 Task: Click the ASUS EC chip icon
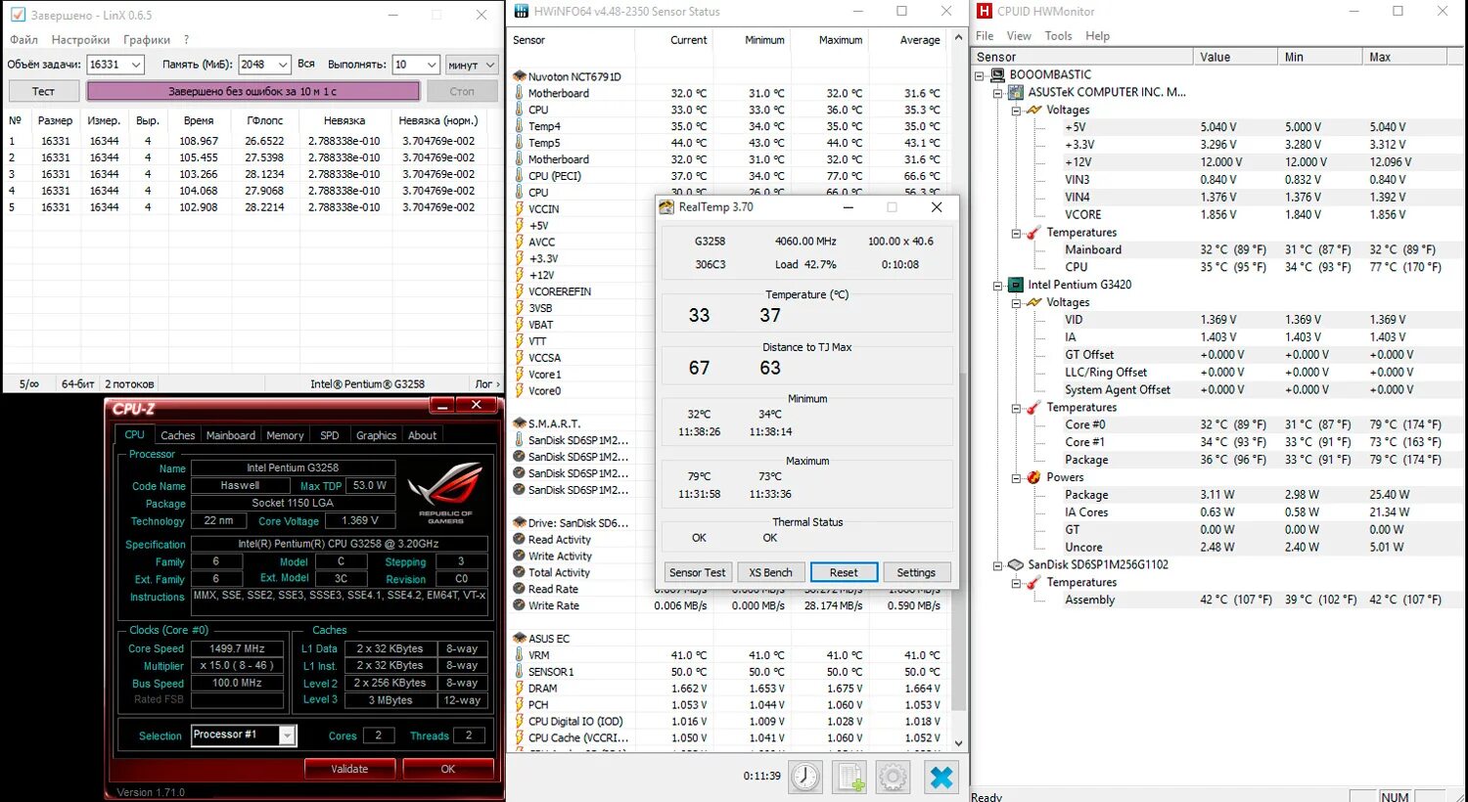click(520, 639)
